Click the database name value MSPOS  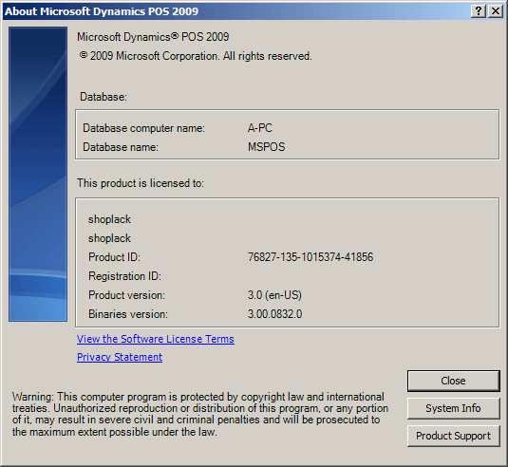pyautogui.click(x=266, y=147)
